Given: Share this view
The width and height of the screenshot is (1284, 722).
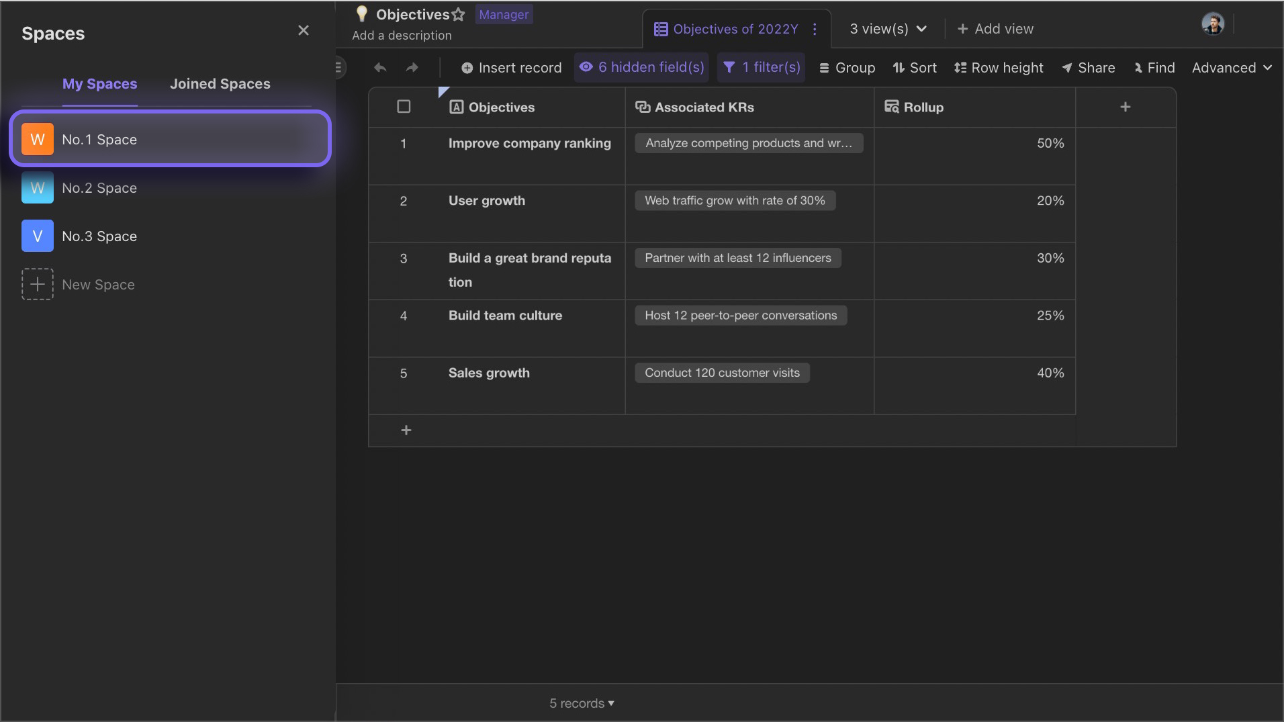Looking at the screenshot, I should point(1088,68).
